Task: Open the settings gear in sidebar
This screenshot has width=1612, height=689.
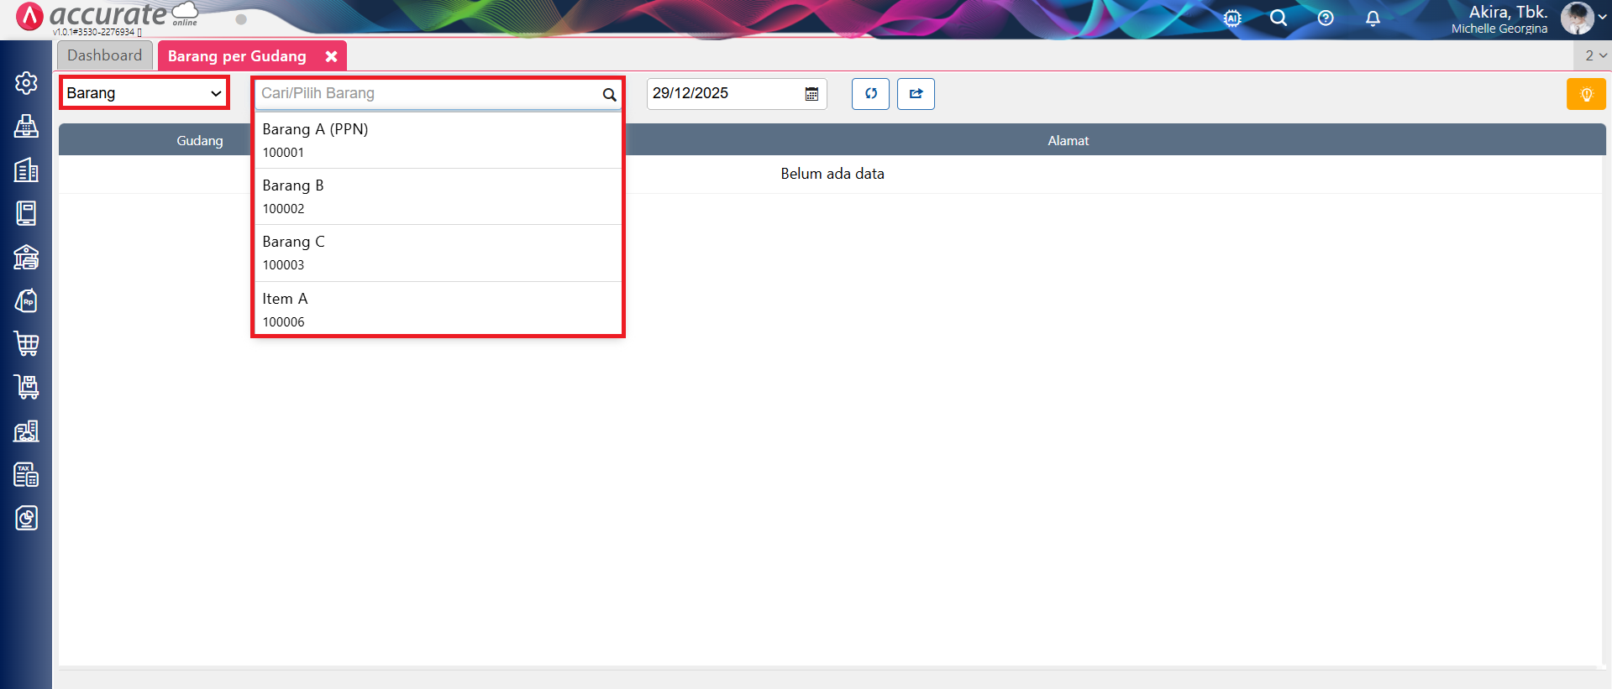Action: [26, 82]
